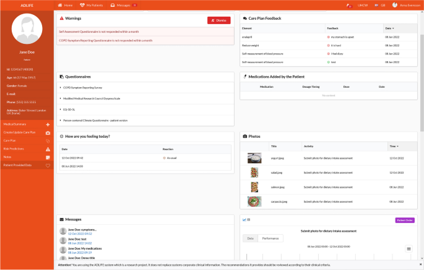Screen dimensions: 424x270
Task: Open the chart hamburger menu
Action: coord(409,248)
